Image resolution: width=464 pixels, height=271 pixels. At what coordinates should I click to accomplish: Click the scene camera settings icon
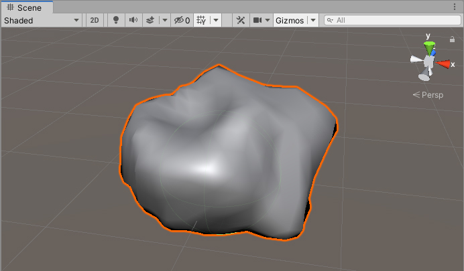click(258, 20)
